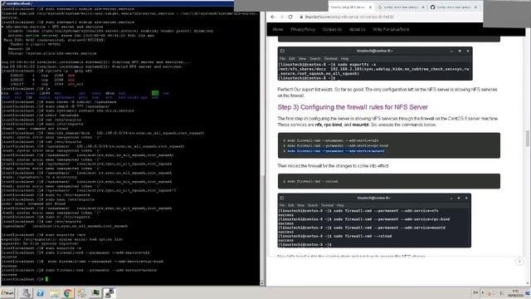Viewport: 531px width, 299px height.
Task: Open the PuTTY taskbar icon with two computers
Action: point(110,293)
